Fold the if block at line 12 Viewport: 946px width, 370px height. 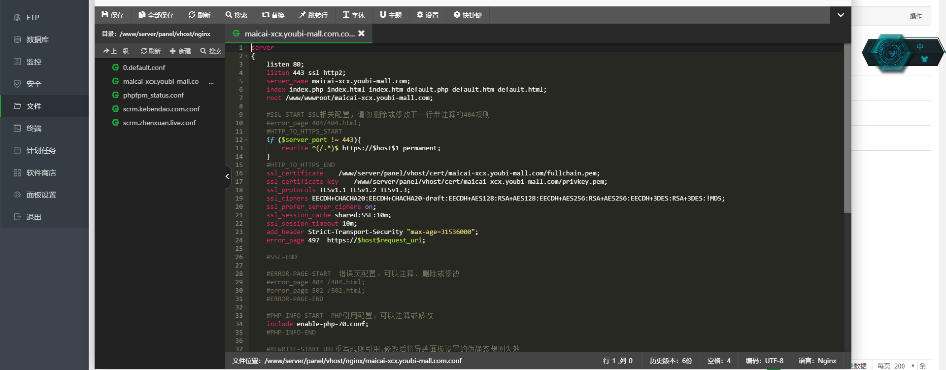click(246, 140)
